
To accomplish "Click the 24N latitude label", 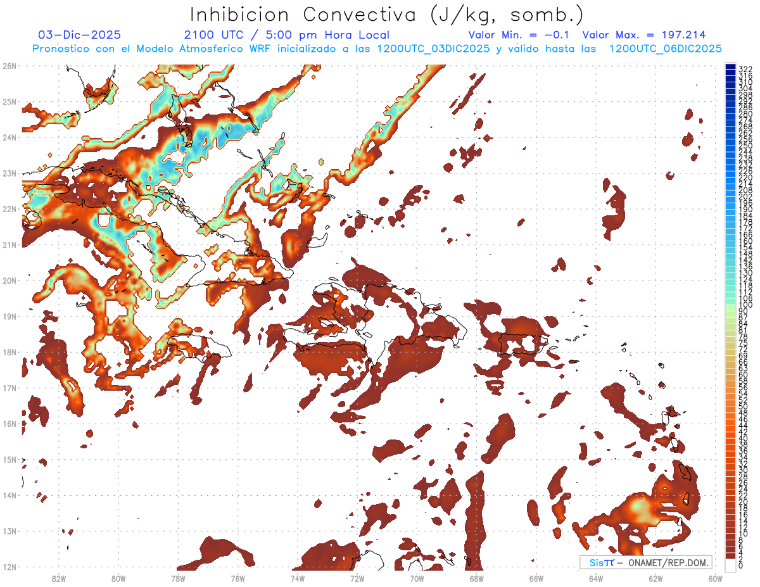I will (9, 137).
